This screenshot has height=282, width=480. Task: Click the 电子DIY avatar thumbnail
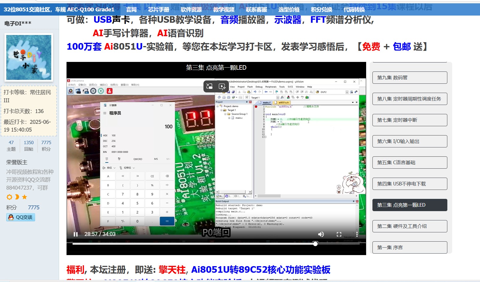pyautogui.click(x=28, y=57)
